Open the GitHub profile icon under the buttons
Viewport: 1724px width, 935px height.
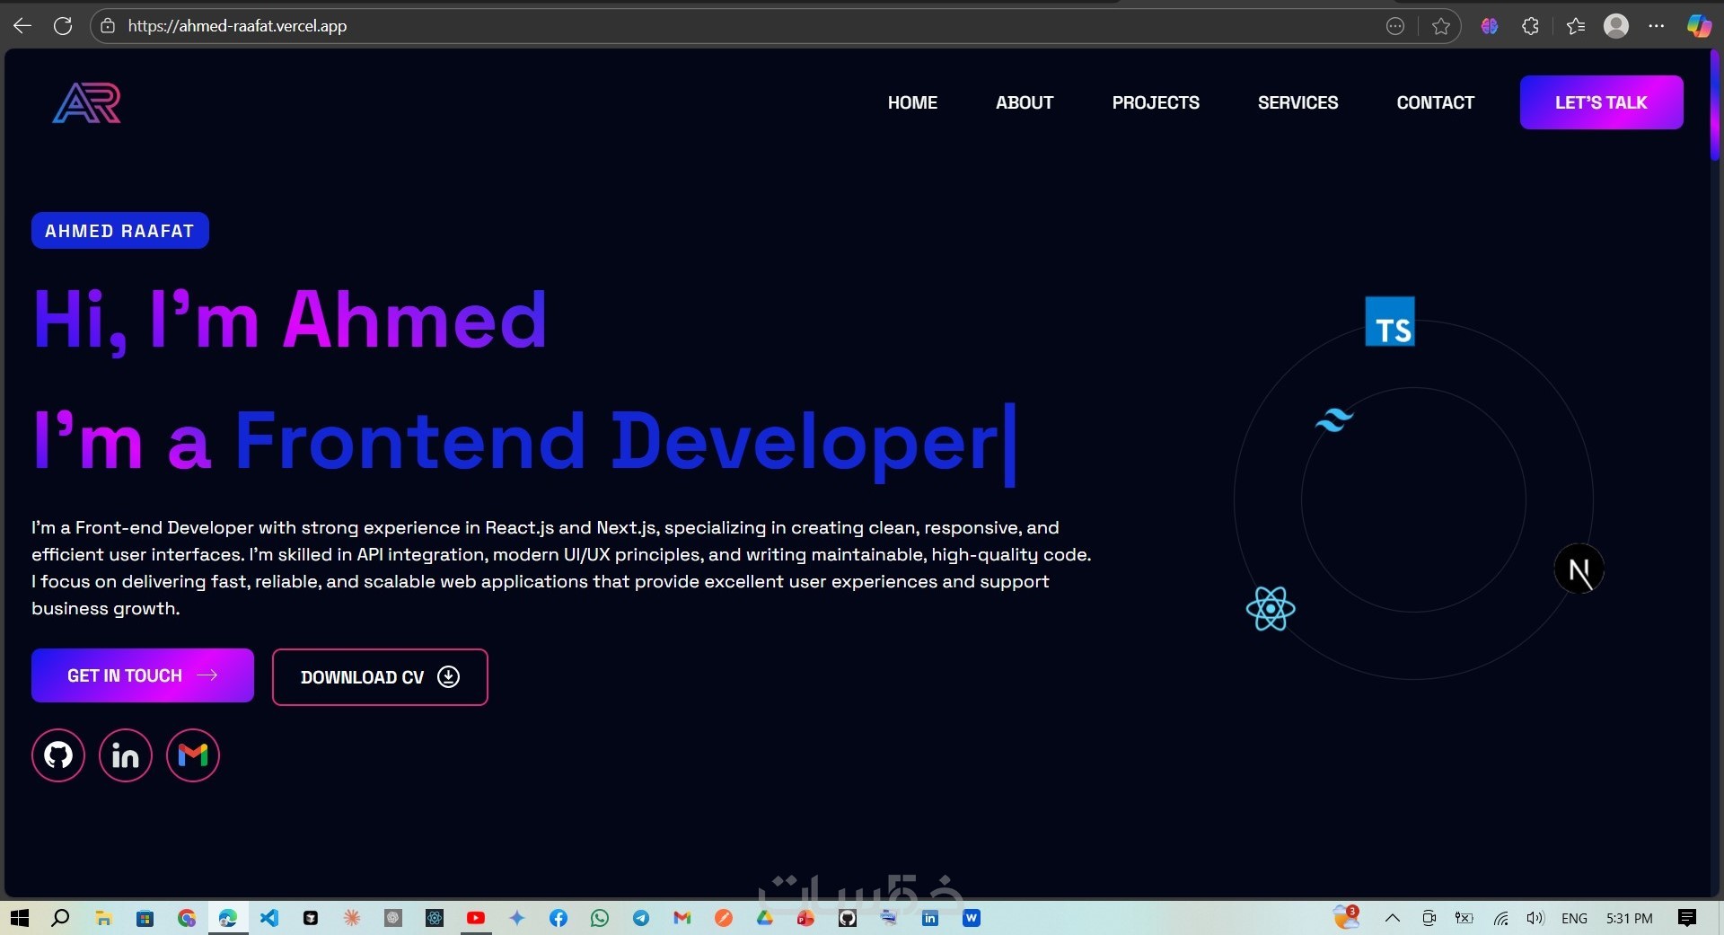coord(58,755)
